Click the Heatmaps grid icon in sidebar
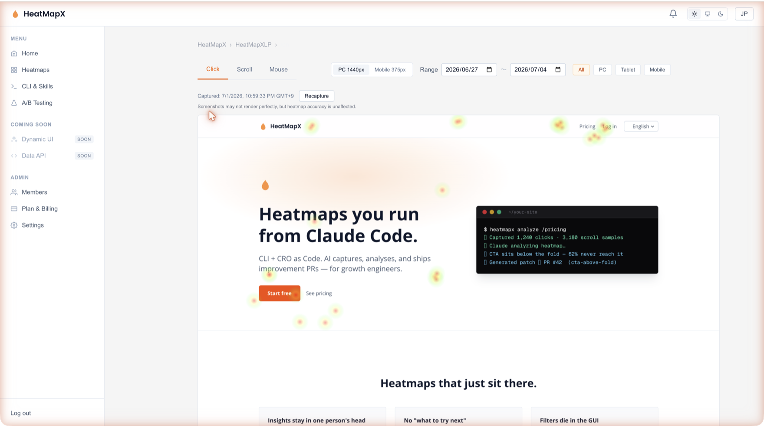 (x=14, y=70)
